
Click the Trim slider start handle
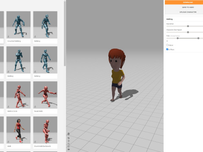178,38
